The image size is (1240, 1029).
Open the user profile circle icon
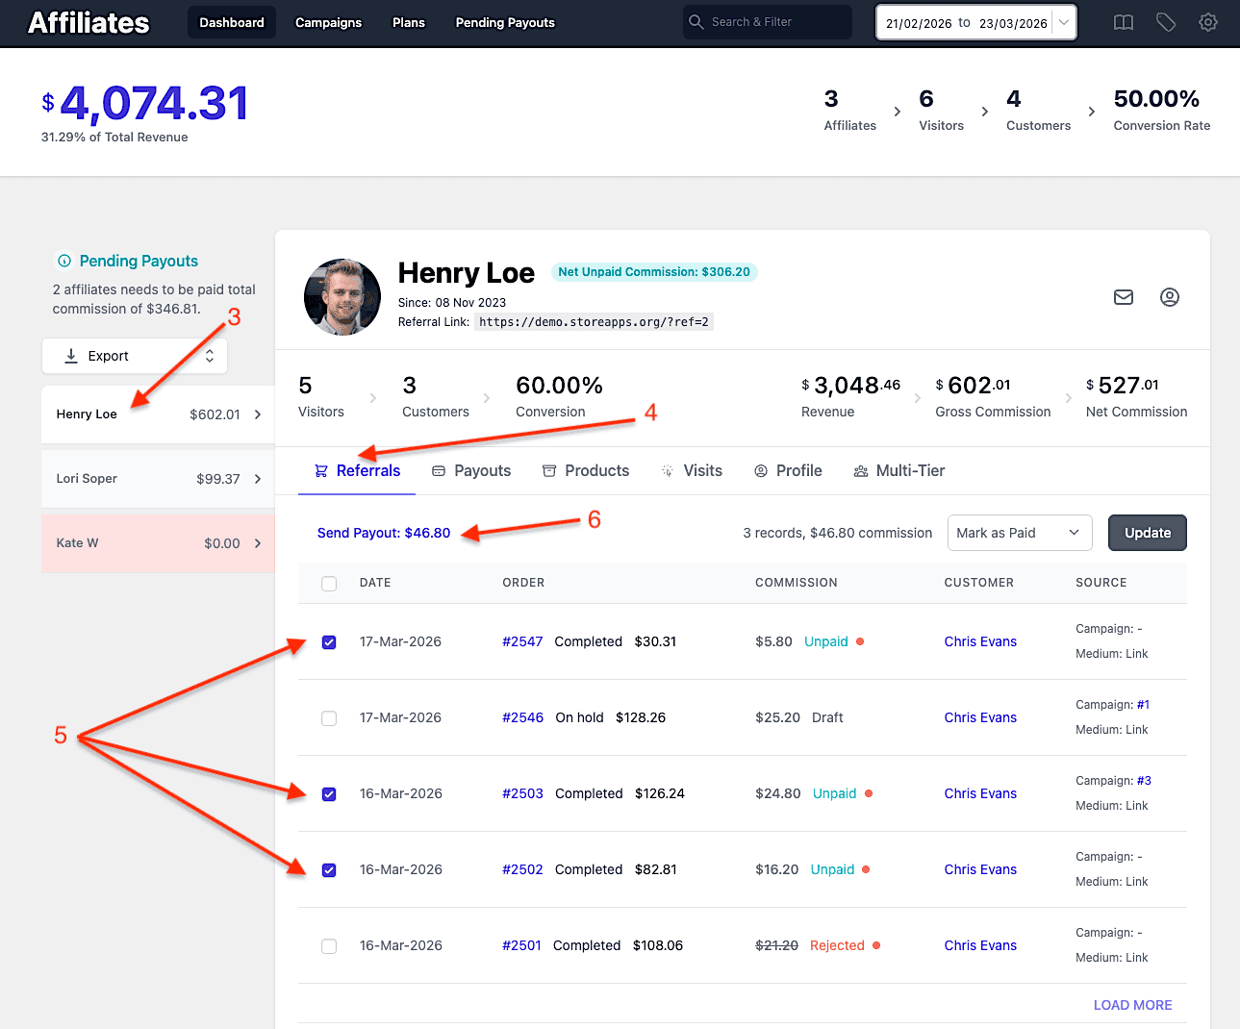point(1170,297)
